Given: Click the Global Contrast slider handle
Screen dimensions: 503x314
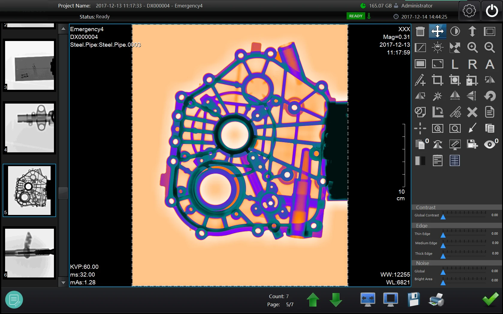Looking at the screenshot, I should 443,217.
